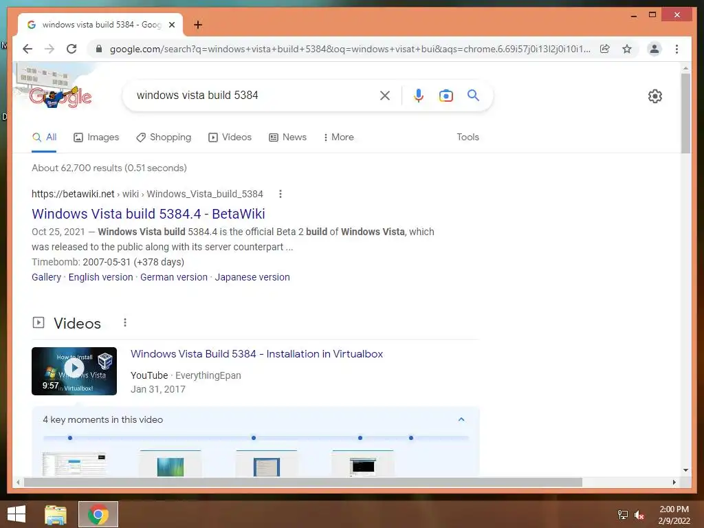
Task: Click the horizontal scrollbar thumb
Action: point(302,482)
